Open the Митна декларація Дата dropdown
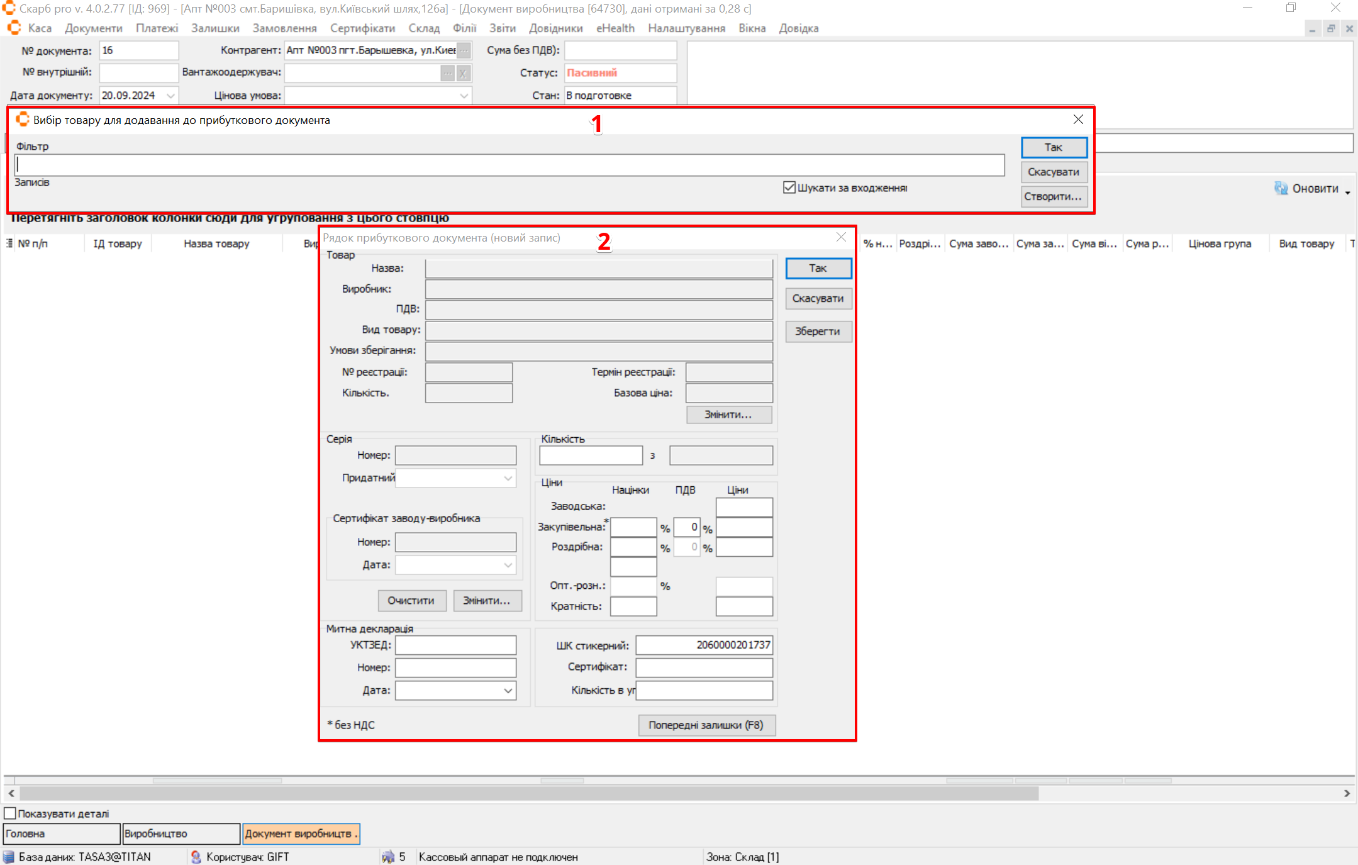Screen dimensions: 1358x865 [x=508, y=690]
